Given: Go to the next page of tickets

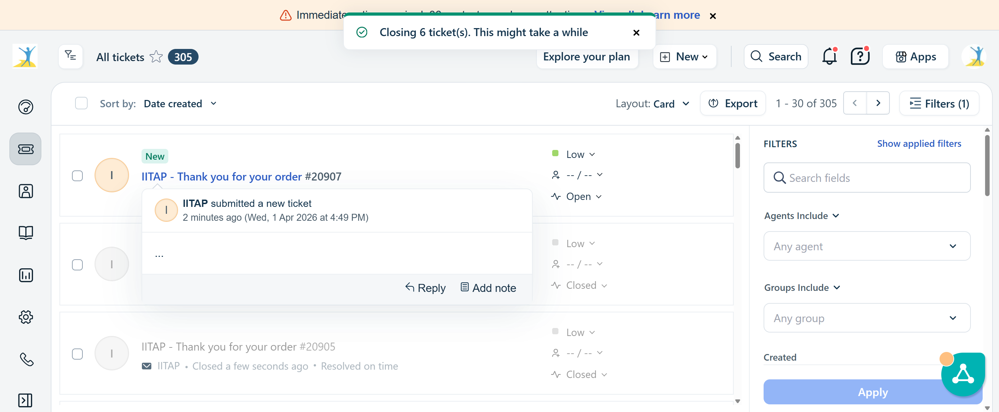Looking at the screenshot, I should tap(878, 103).
